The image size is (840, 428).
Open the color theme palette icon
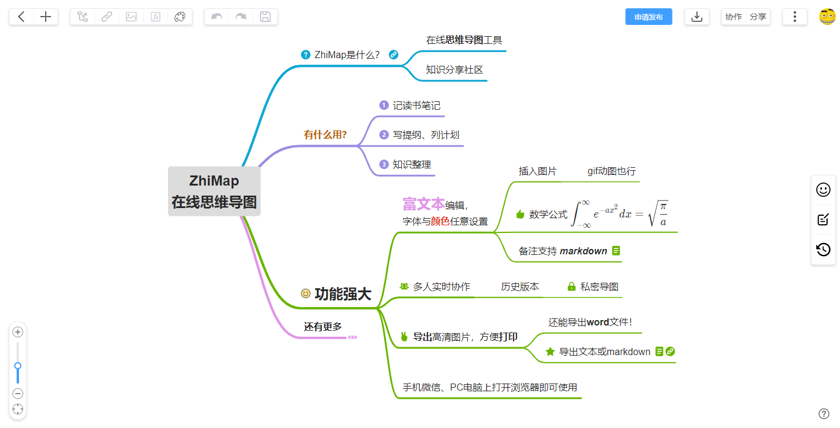180,17
